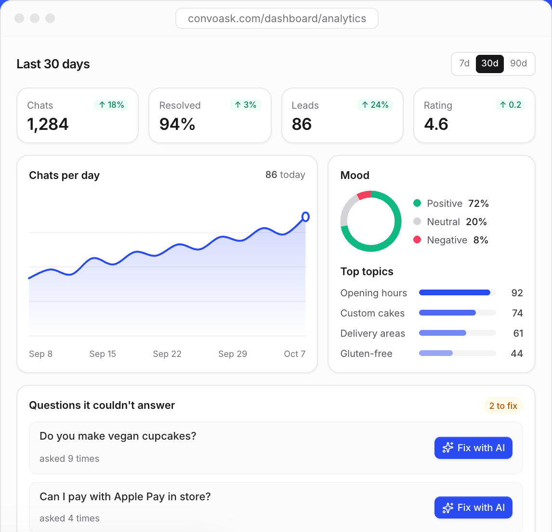The width and height of the screenshot is (552, 532).
Task: Click the Mood donut chart
Action: click(x=371, y=221)
